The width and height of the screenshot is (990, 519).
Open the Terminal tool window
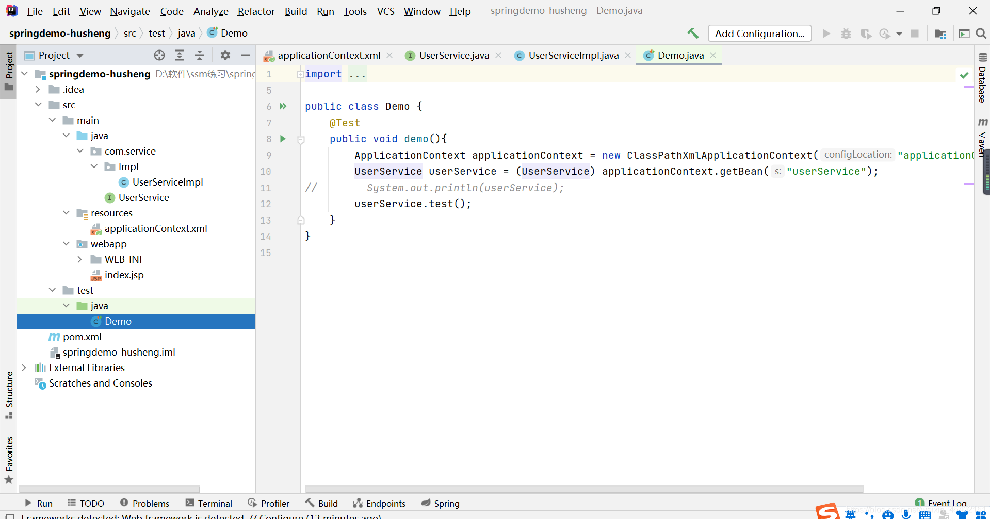[209, 503]
